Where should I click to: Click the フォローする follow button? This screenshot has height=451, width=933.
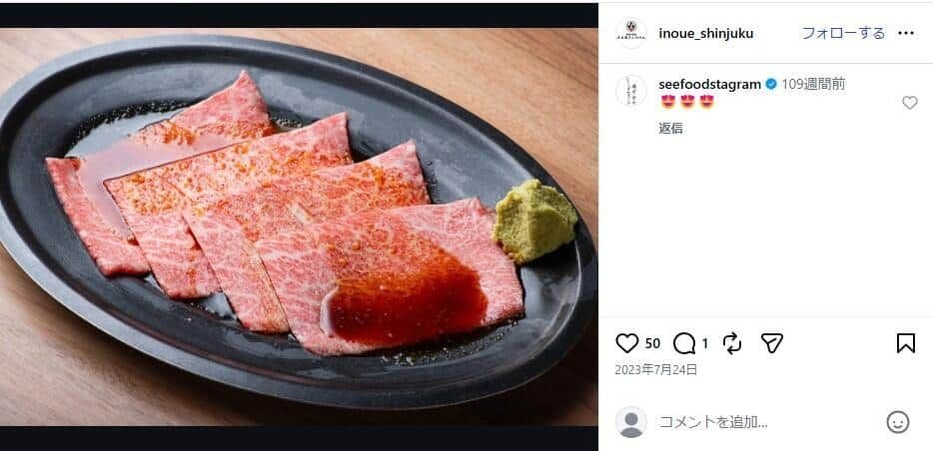coord(843,33)
